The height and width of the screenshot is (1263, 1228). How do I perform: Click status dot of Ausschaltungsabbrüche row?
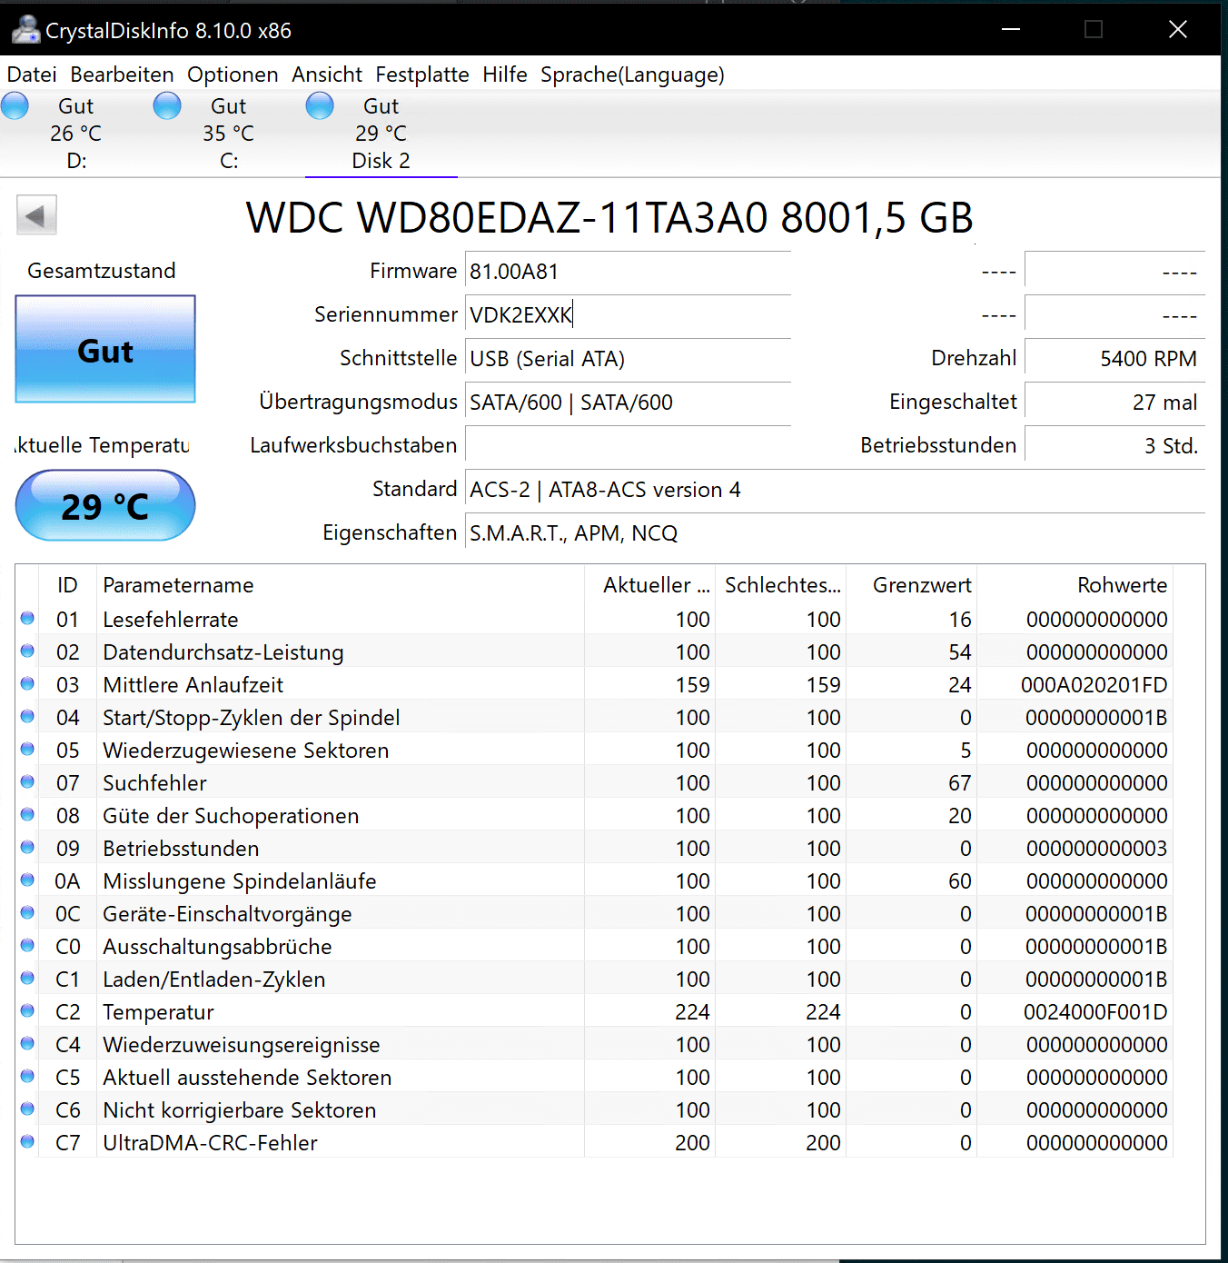(x=27, y=946)
